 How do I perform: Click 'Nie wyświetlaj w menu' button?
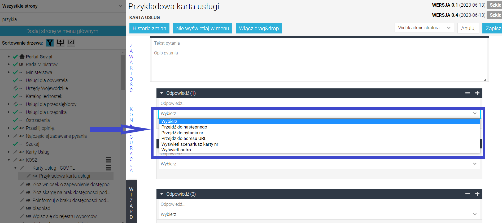click(x=203, y=28)
